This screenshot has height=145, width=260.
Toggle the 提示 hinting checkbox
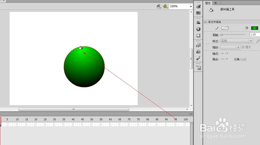click(243, 47)
